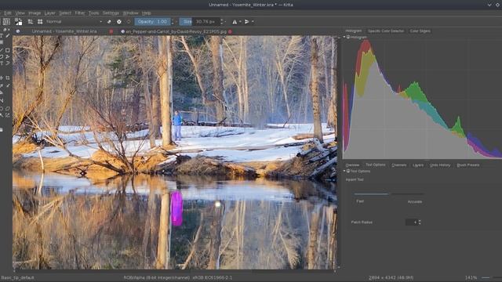Collapse the Tool Options docker with its arrow

tap(344, 171)
